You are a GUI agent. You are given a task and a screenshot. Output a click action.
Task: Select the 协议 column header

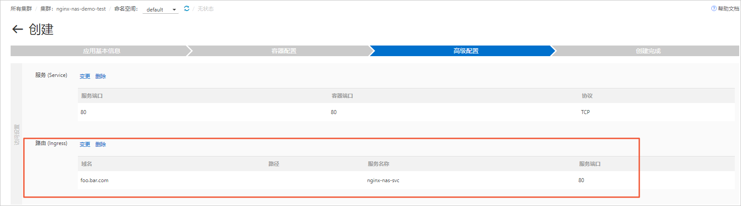point(587,96)
